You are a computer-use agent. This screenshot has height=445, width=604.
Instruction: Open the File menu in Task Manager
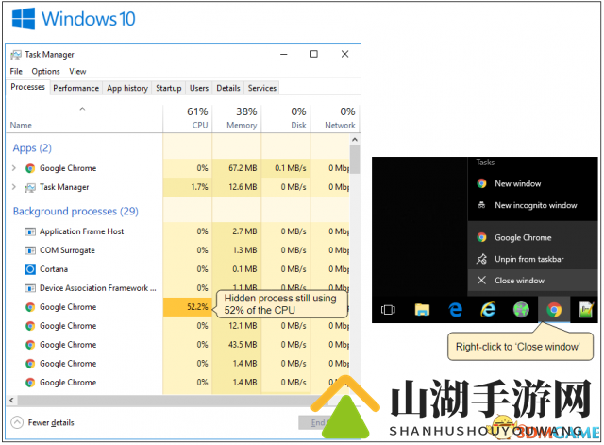16,72
